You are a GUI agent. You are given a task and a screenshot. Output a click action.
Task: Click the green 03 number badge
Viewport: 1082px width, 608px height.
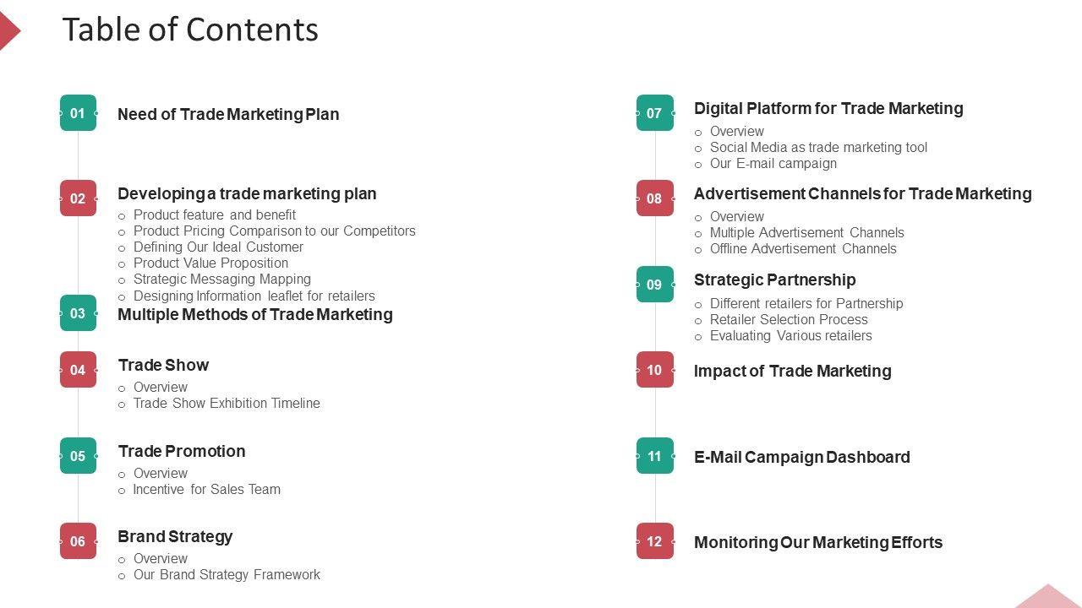[x=78, y=313]
